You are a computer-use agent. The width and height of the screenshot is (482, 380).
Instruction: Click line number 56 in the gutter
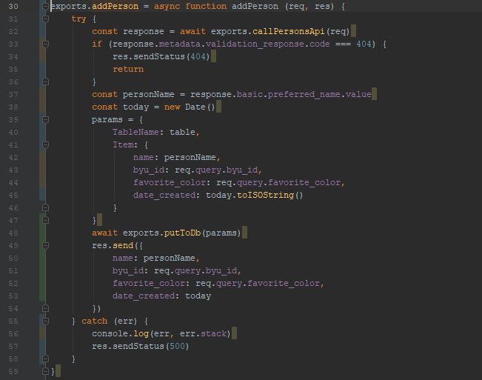pyautogui.click(x=13, y=333)
